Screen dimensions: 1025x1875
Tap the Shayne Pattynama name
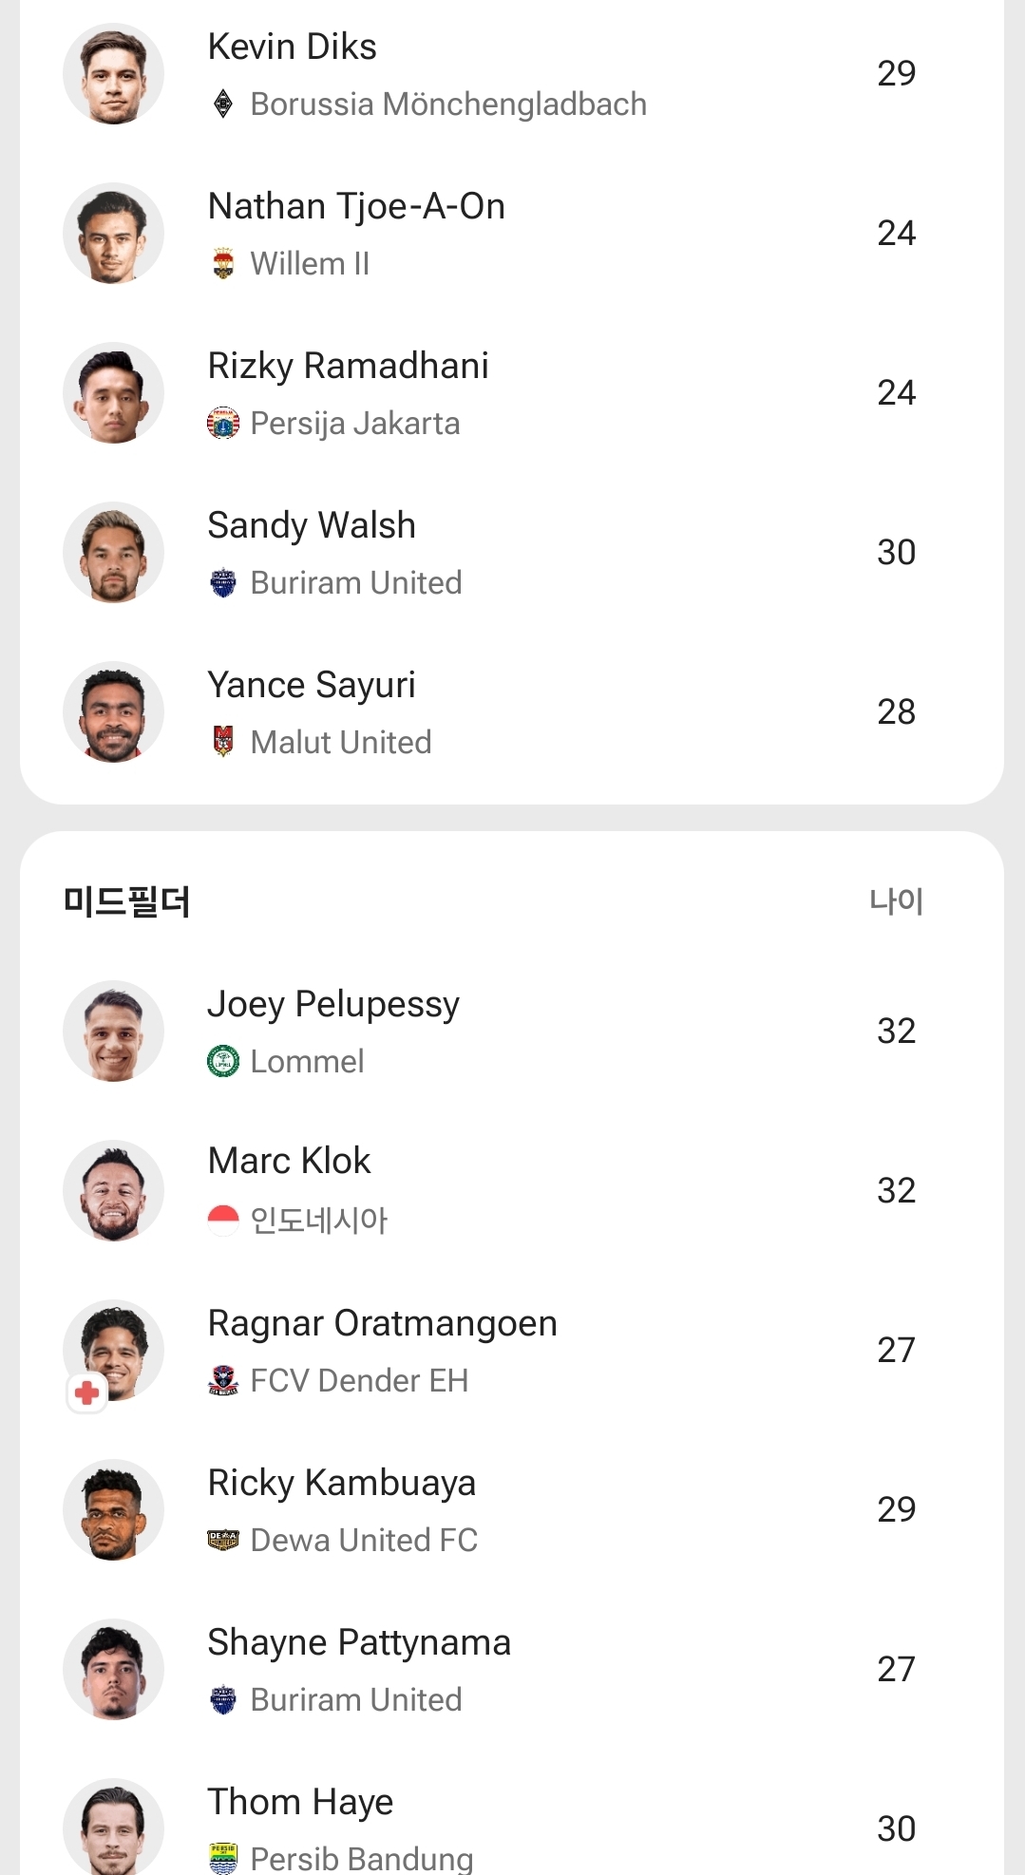point(359,1642)
